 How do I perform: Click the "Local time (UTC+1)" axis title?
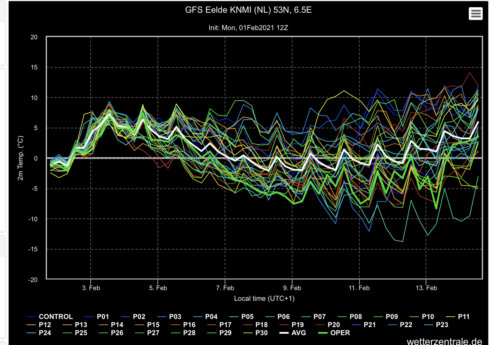tap(264, 298)
